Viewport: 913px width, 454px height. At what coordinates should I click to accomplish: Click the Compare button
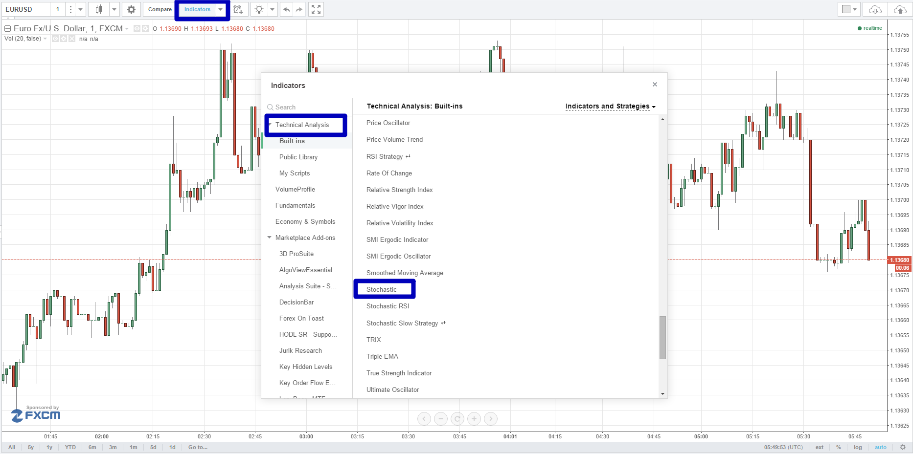click(x=160, y=9)
